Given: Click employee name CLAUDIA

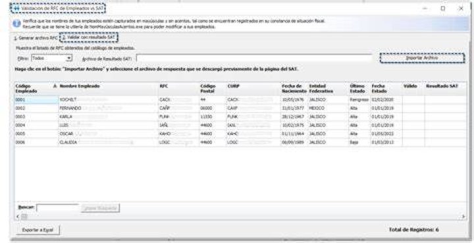Looking at the screenshot, I should [x=68, y=142].
